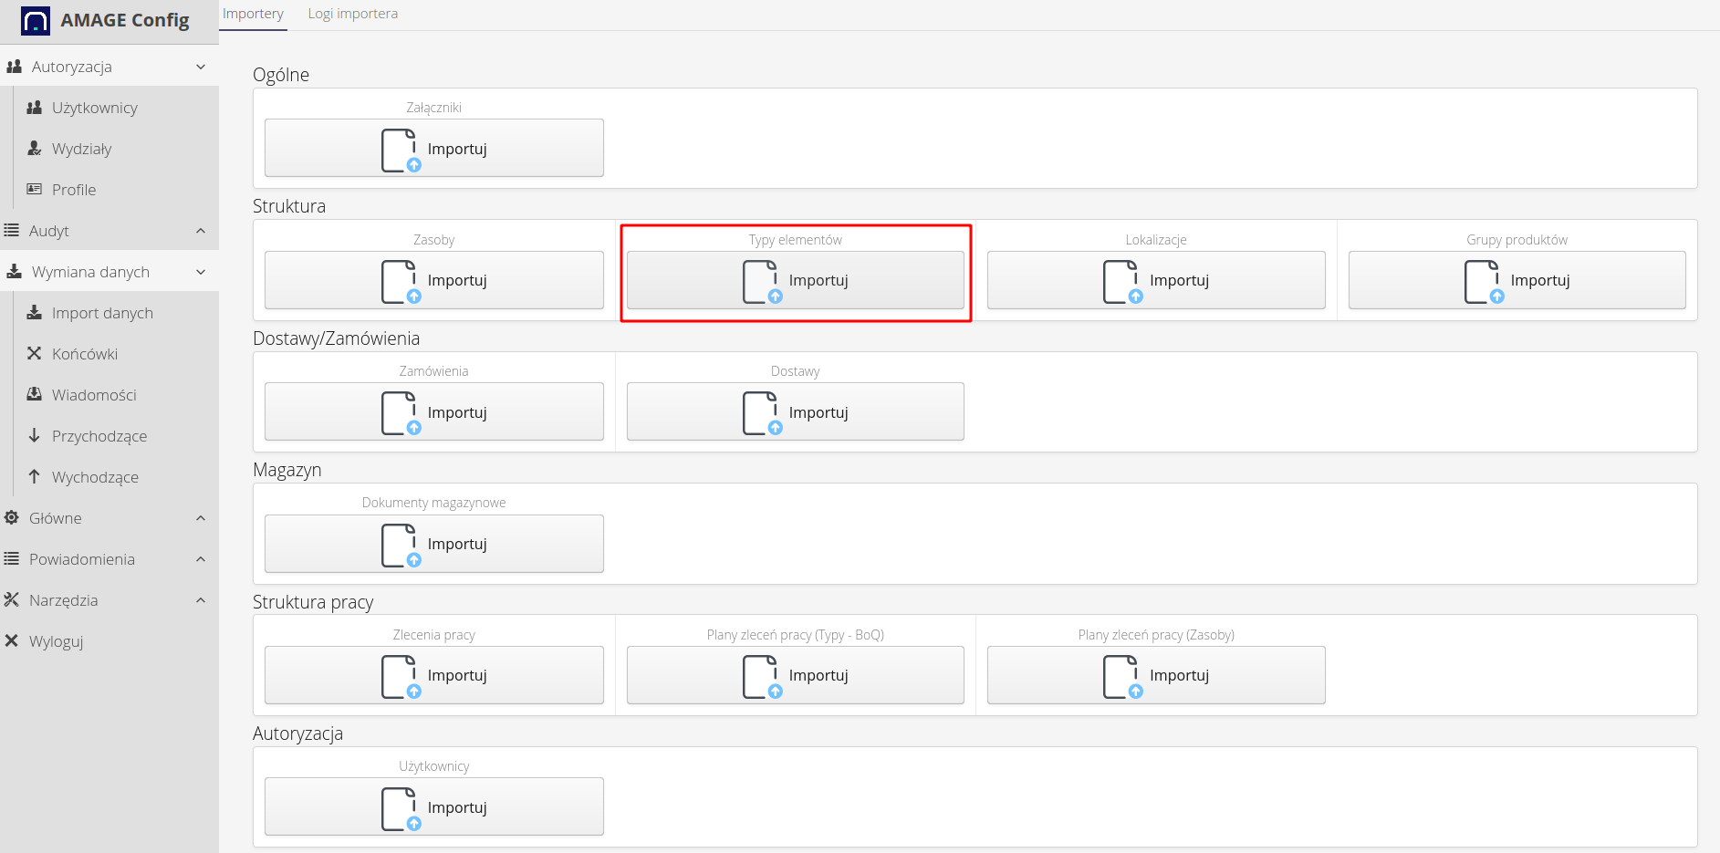1720x853 pixels.
Task: Select the Importery tab
Action: pyautogui.click(x=253, y=14)
